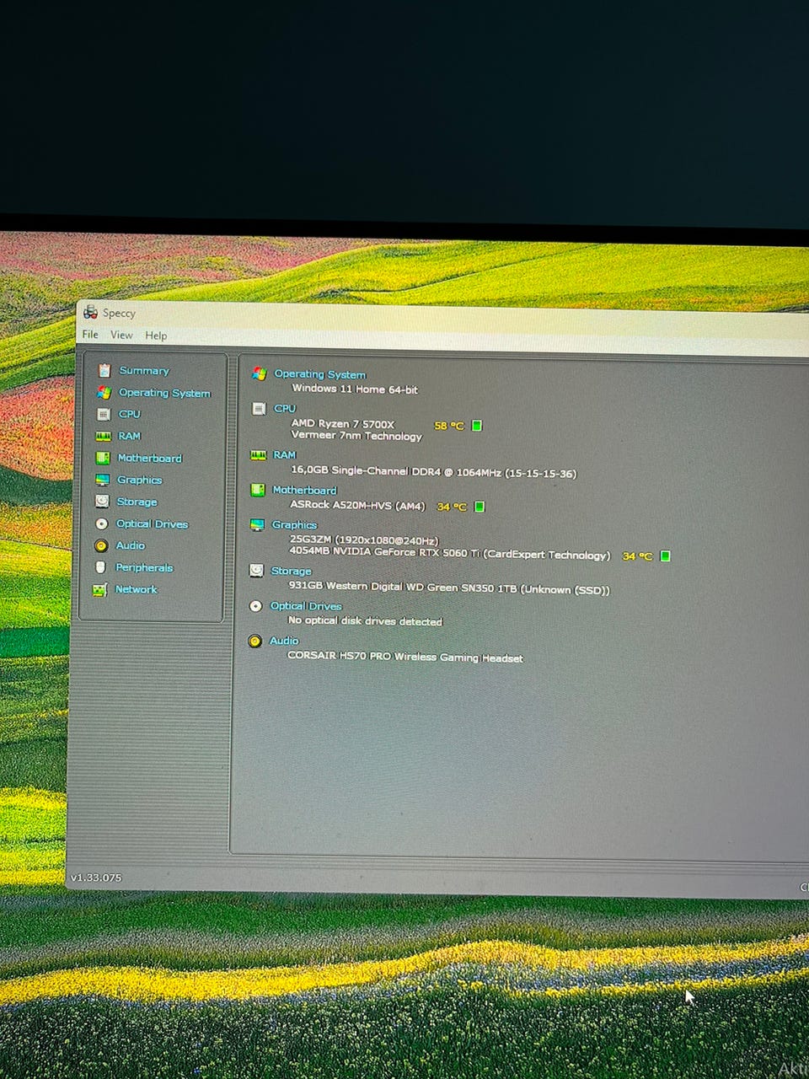
Task: Open the File menu
Action: click(90, 335)
